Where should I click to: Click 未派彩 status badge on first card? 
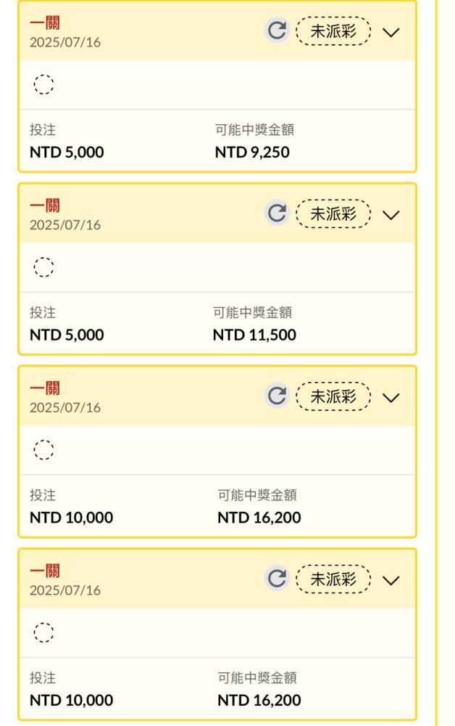(333, 31)
